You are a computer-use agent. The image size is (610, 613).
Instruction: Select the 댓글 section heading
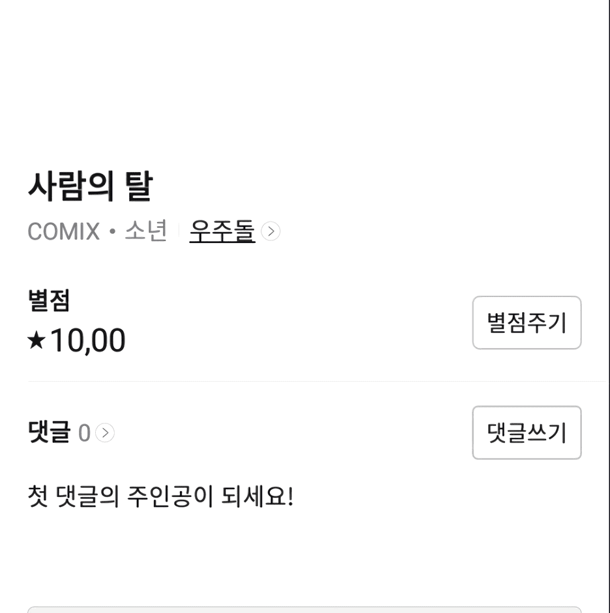[x=50, y=432]
